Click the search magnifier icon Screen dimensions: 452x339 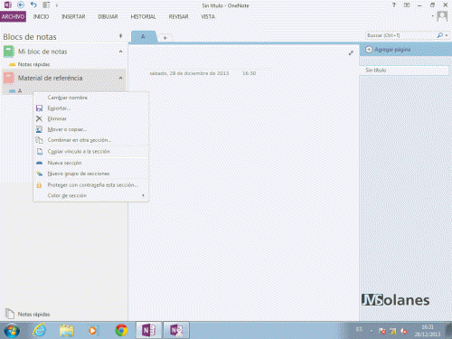440,35
